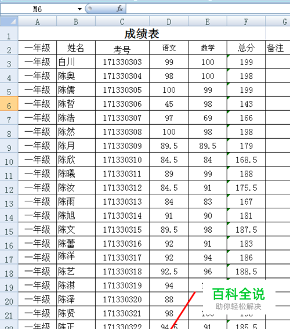Viewport: 290px width, 329px height.
Task: Select column B header
Action: 76,21
